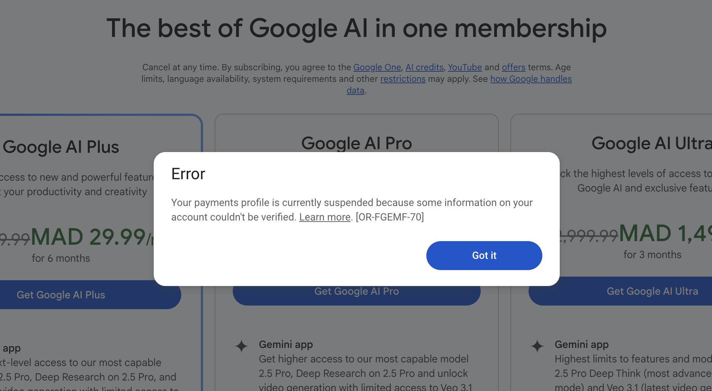Click the Get Google AI Ultra button
The height and width of the screenshot is (391, 712).
click(x=652, y=291)
